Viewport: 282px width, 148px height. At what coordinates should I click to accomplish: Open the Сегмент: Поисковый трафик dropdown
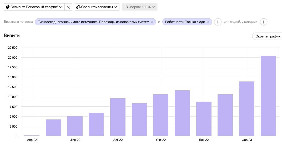(x=34, y=7)
